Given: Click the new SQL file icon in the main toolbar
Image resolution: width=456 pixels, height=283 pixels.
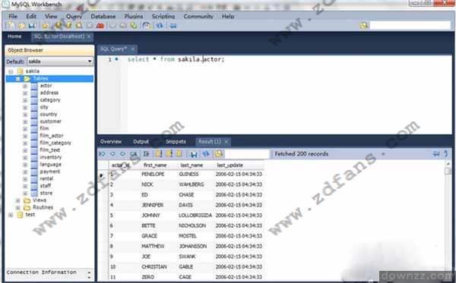Looking at the screenshot, I should (10, 26).
